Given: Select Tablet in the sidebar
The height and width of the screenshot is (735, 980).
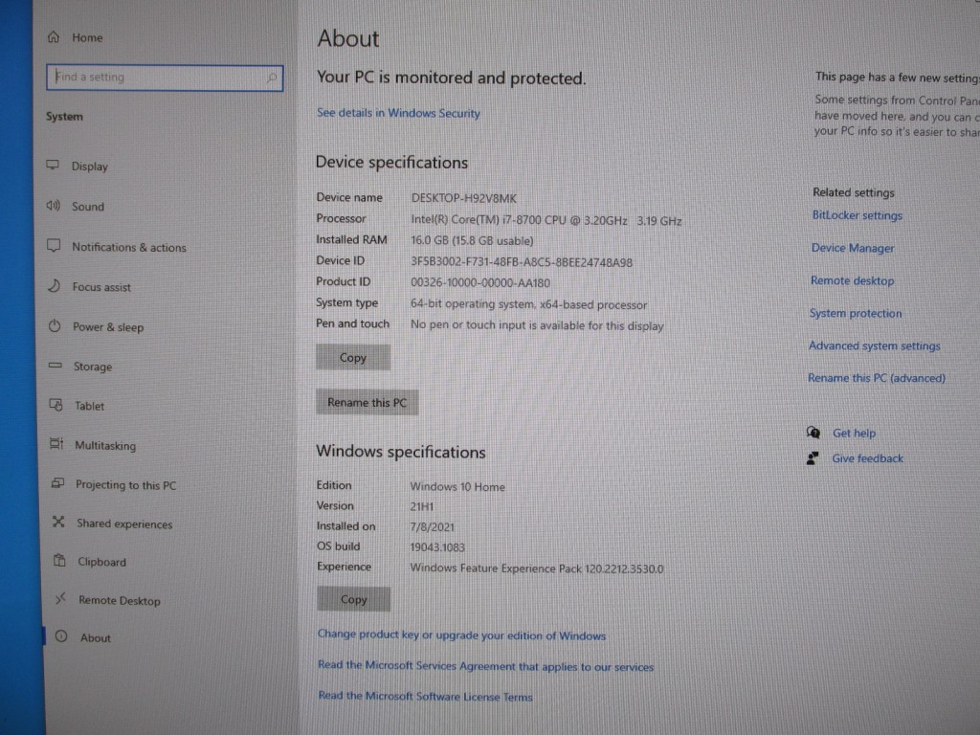Looking at the screenshot, I should (x=89, y=406).
